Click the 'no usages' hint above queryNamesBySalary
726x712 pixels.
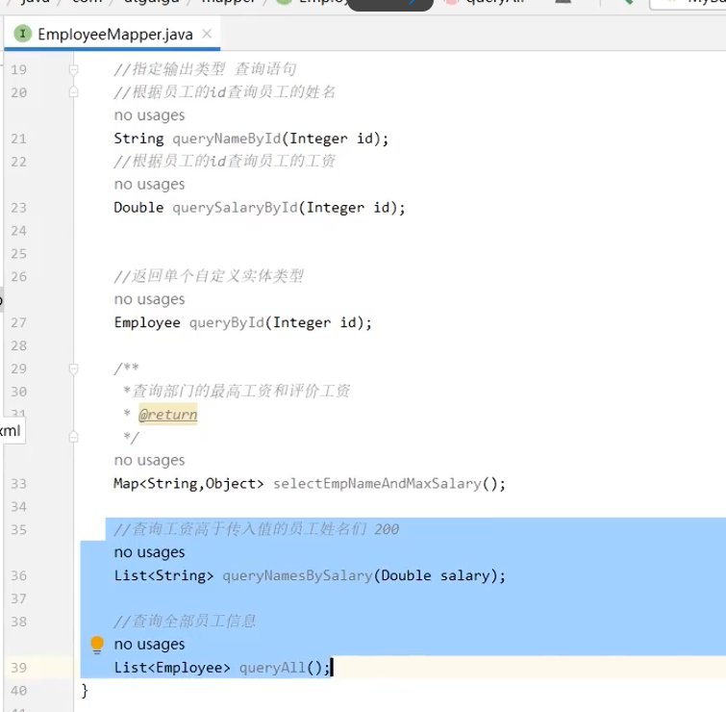click(149, 552)
